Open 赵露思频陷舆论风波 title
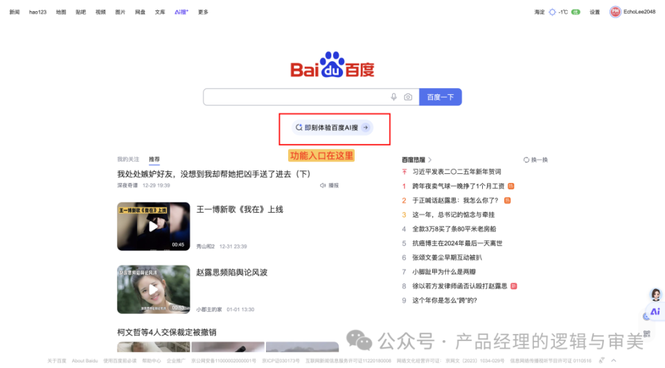Viewport: 665px width, 368px height. [x=232, y=272]
